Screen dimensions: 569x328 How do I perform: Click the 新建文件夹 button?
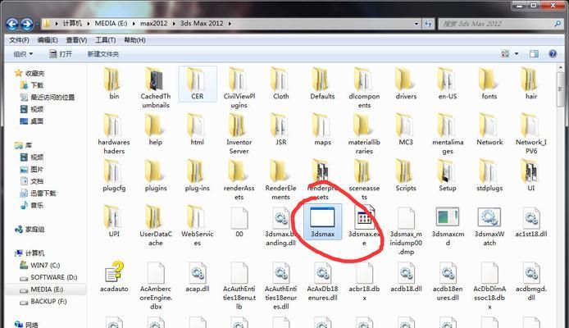coord(103,54)
